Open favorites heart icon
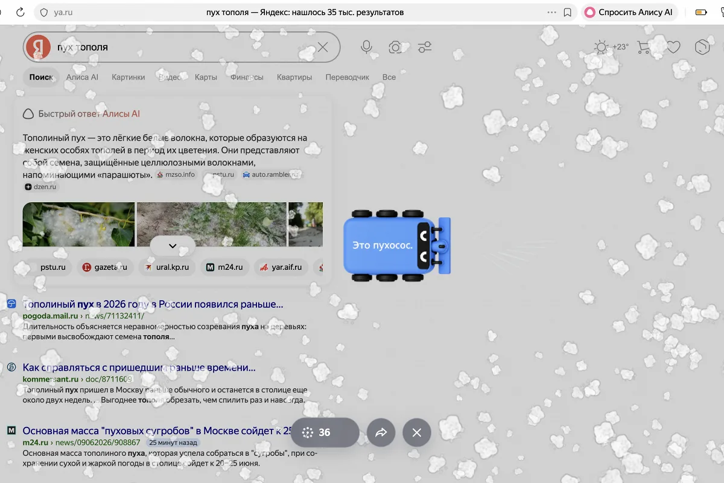This screenshot has width=724, height=483. pos(673,47)
